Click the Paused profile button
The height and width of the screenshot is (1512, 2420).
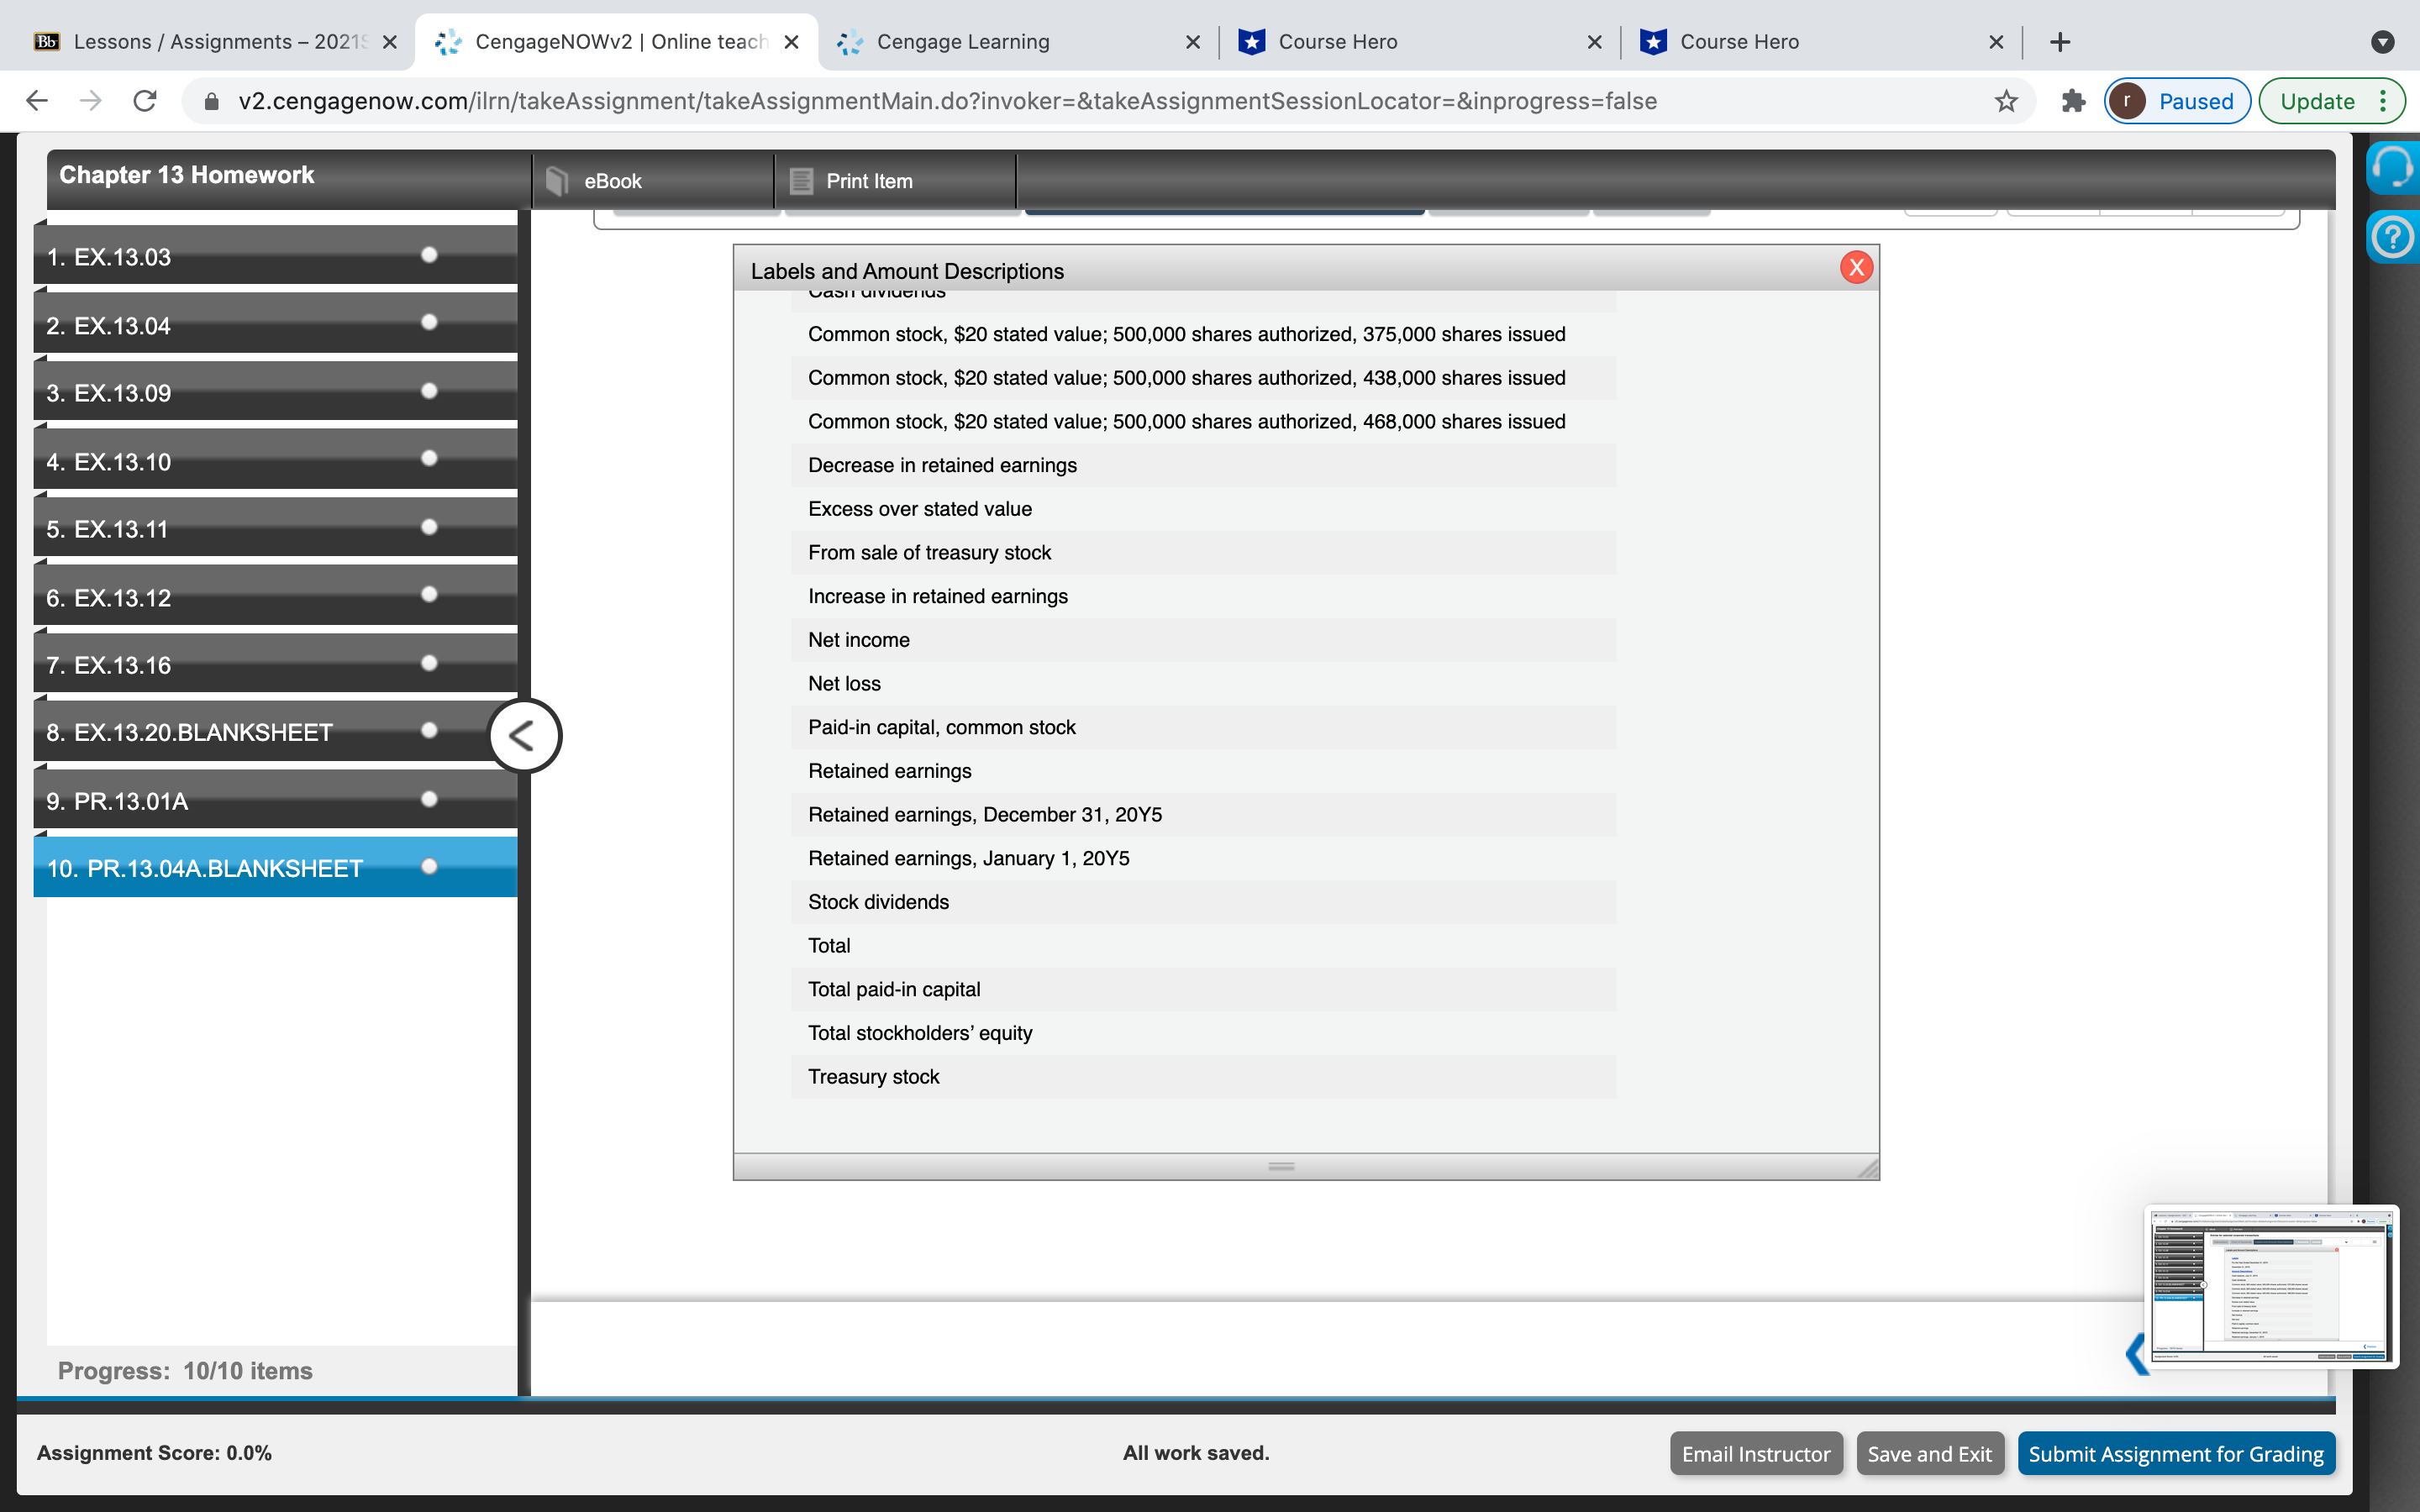(2177, 101)
